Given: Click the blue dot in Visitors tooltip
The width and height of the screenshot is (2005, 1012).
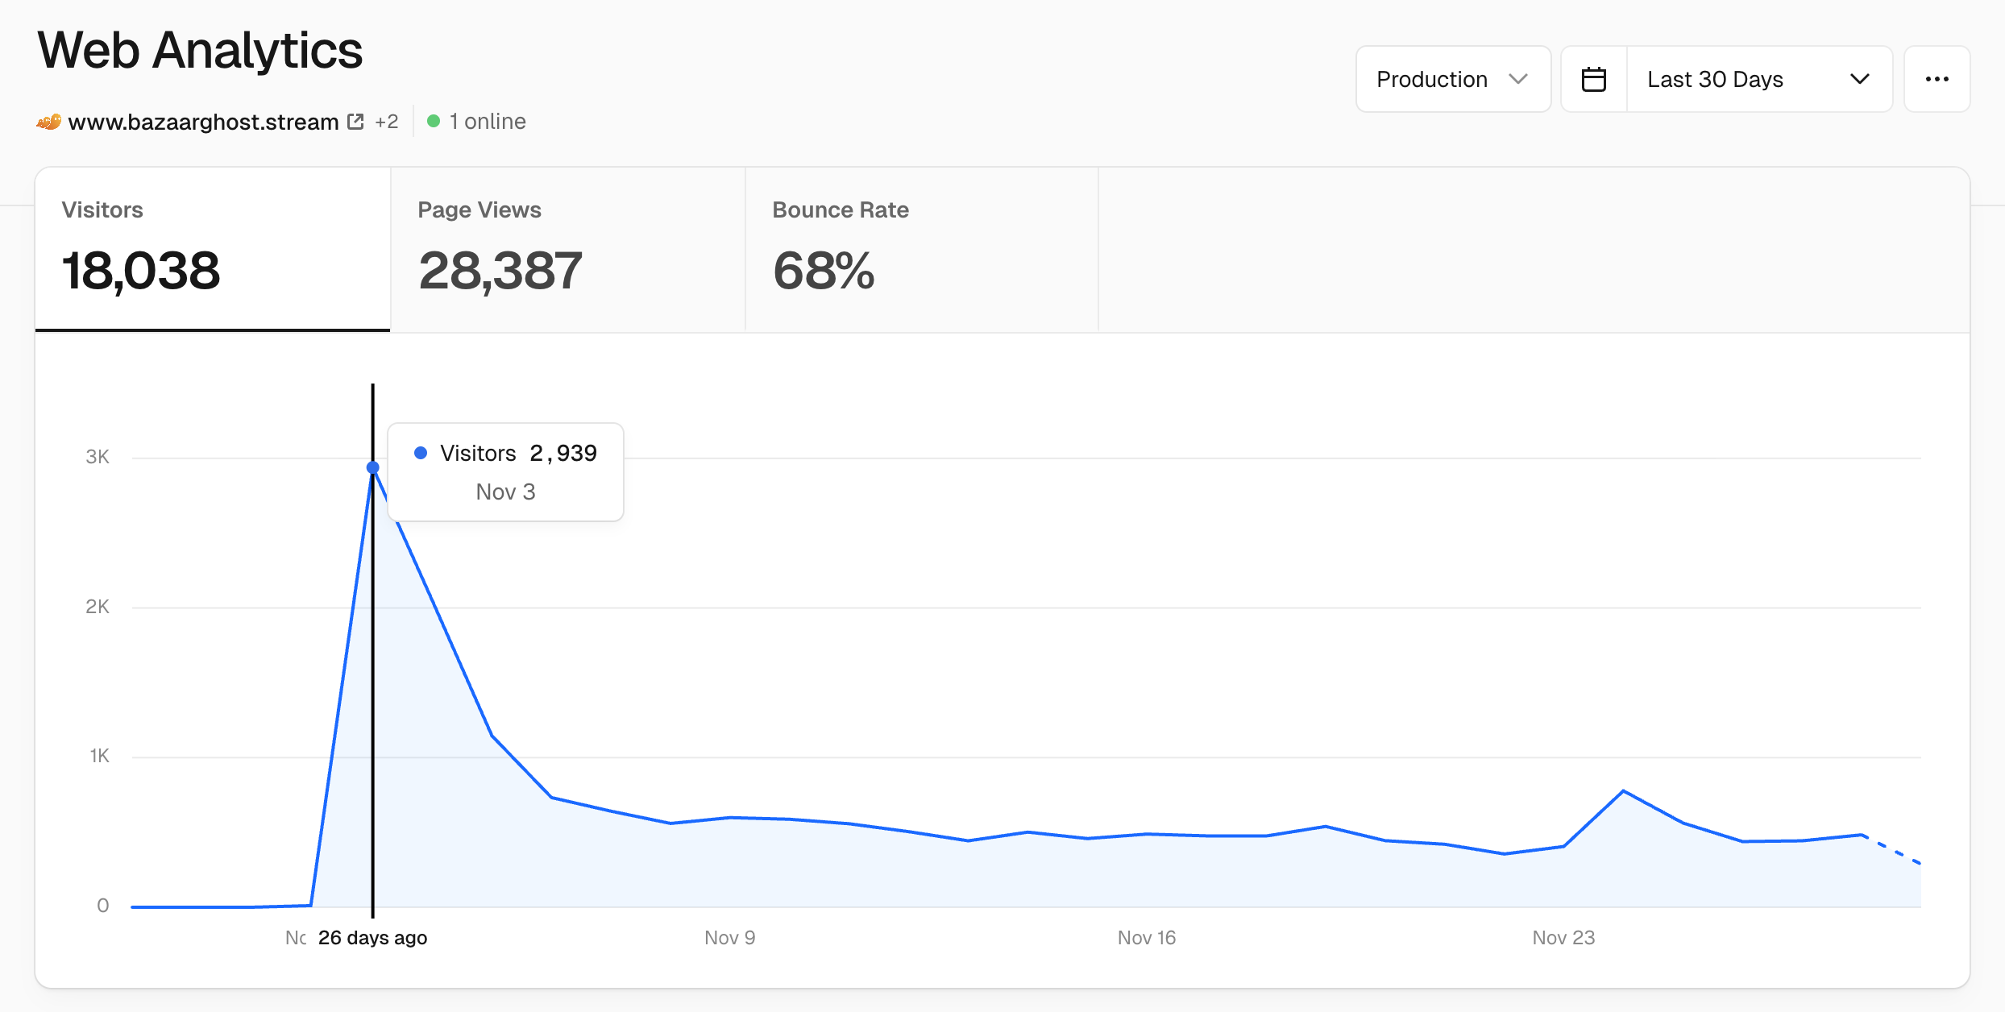Looking at the screenshot, I should pyautogui.click(x=421, y=453).
